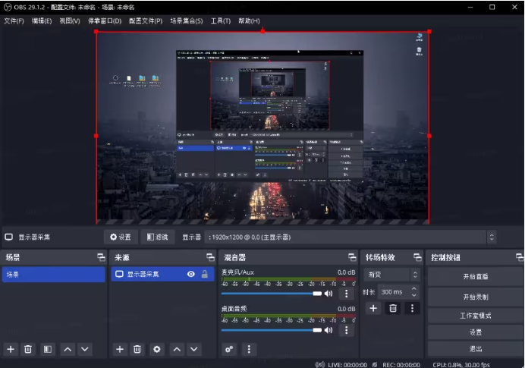Click 0.0 dB value for 桌面音频

coord(346,309)
